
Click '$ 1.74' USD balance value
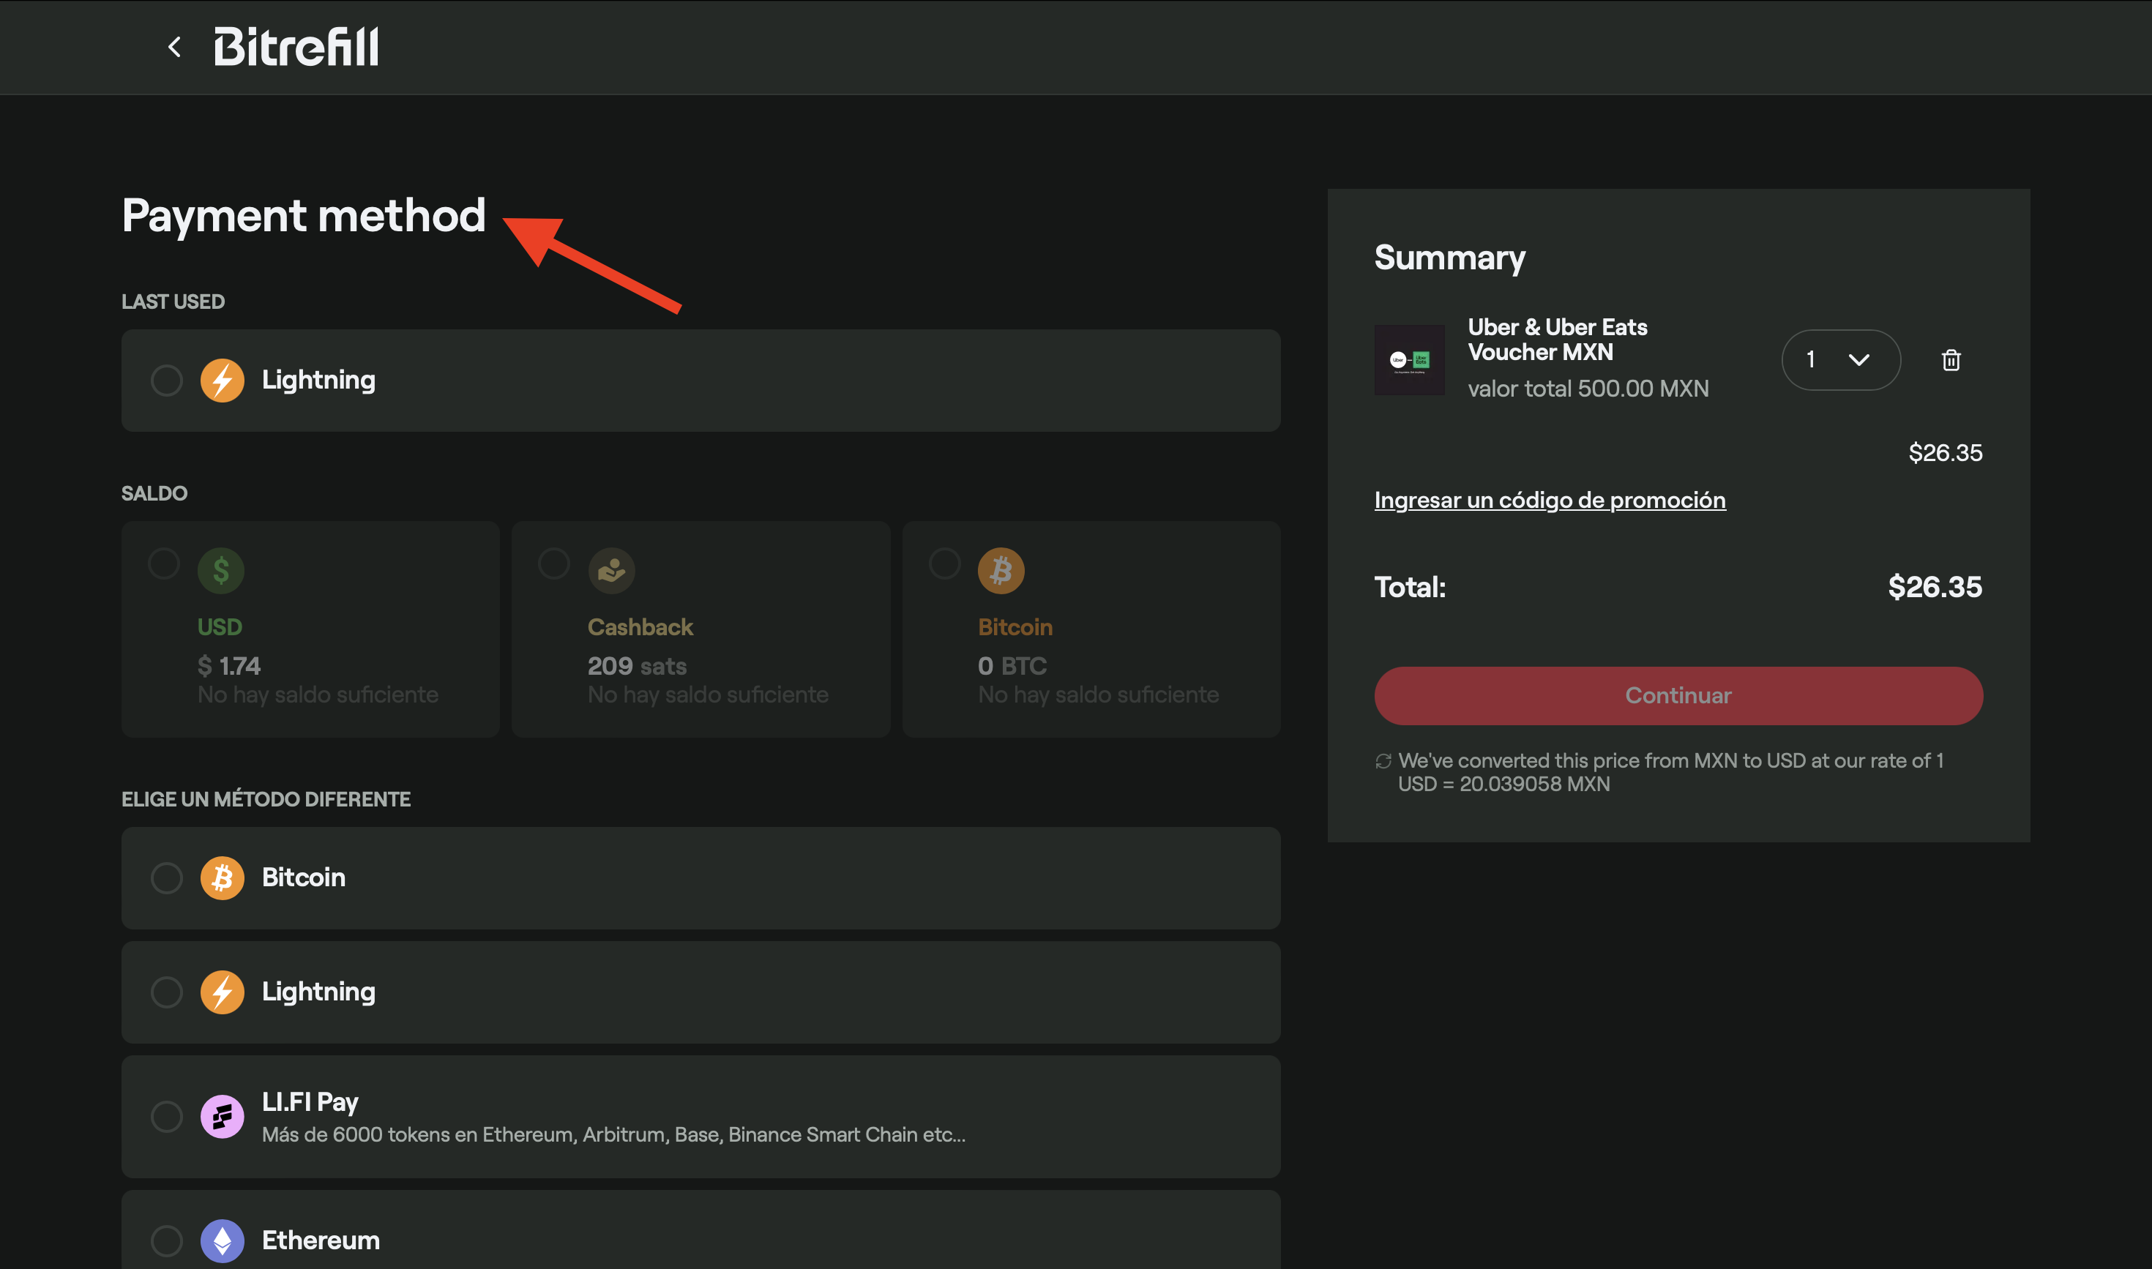[229, 666]
